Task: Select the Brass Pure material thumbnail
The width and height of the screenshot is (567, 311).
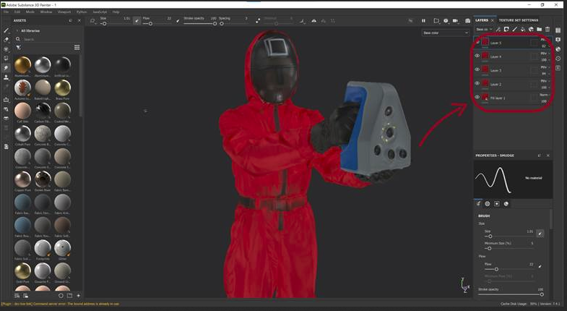Action: click(x=62, y=88)
